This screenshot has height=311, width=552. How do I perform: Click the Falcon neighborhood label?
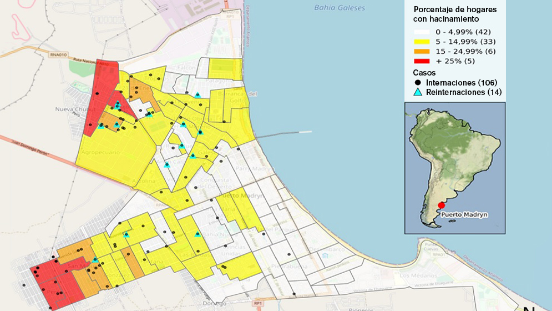tap(188, 67)
